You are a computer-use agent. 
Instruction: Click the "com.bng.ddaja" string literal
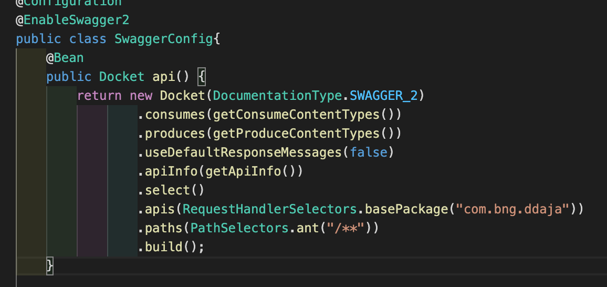click(512, 209)
